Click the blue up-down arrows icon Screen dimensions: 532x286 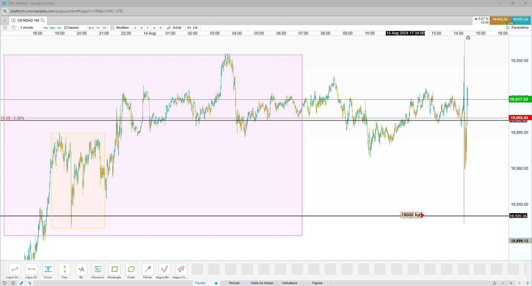point(30,283)
